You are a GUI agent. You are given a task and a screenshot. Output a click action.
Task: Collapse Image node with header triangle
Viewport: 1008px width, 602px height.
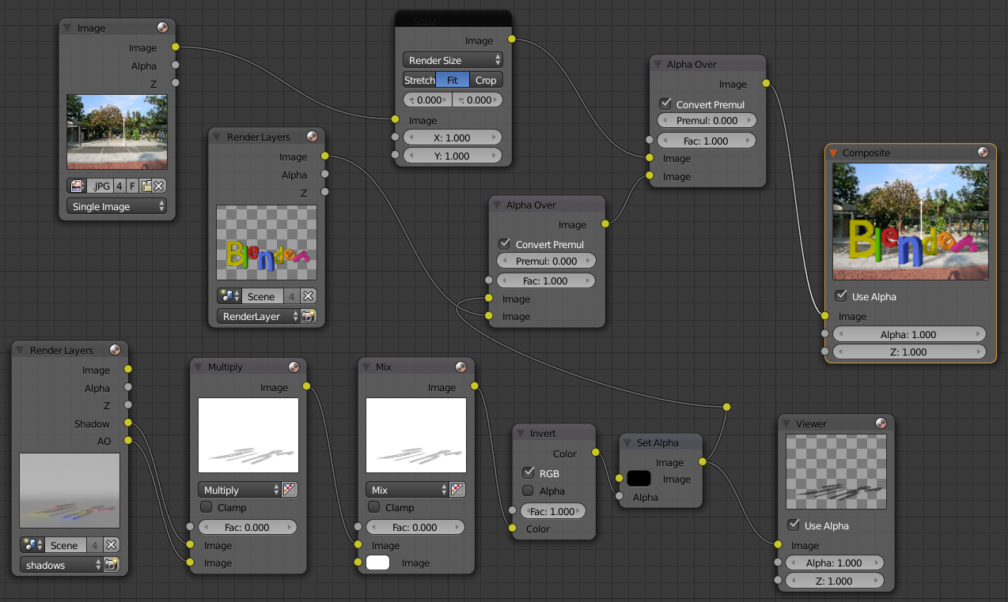tap(69, 28)
